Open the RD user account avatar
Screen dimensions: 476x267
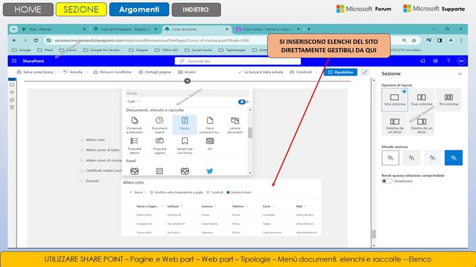pos(461,61)
